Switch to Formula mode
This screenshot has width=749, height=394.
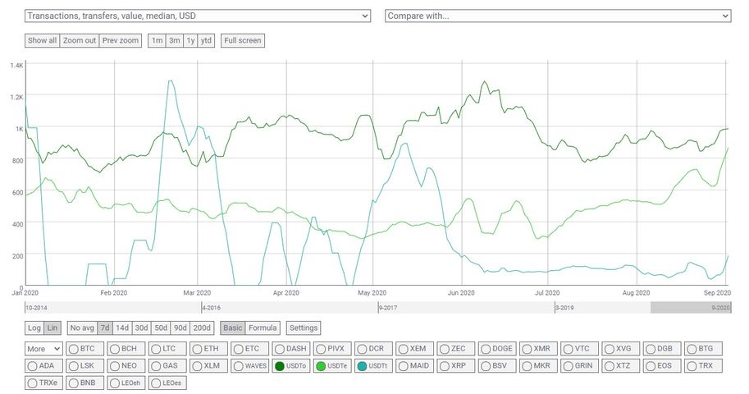click(263, 328)
